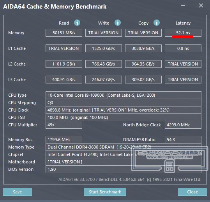Click the BIOS Version field 1.90
The height and width of the screenshot is (202, 210).
(124, 169)
